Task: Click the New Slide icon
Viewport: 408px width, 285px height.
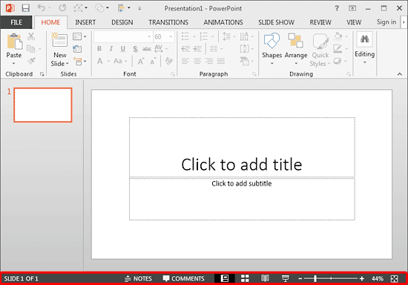Action: (x=59, y=40)
